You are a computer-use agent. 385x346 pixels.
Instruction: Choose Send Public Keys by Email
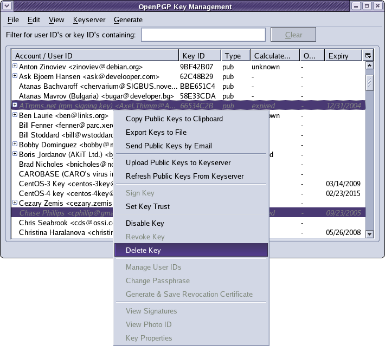pos(191,146)
